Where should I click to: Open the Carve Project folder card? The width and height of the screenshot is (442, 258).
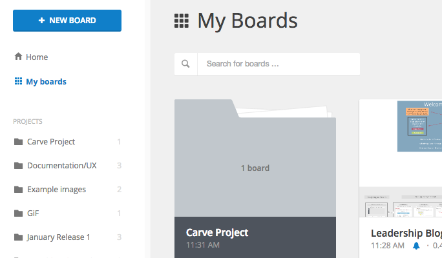255,179
